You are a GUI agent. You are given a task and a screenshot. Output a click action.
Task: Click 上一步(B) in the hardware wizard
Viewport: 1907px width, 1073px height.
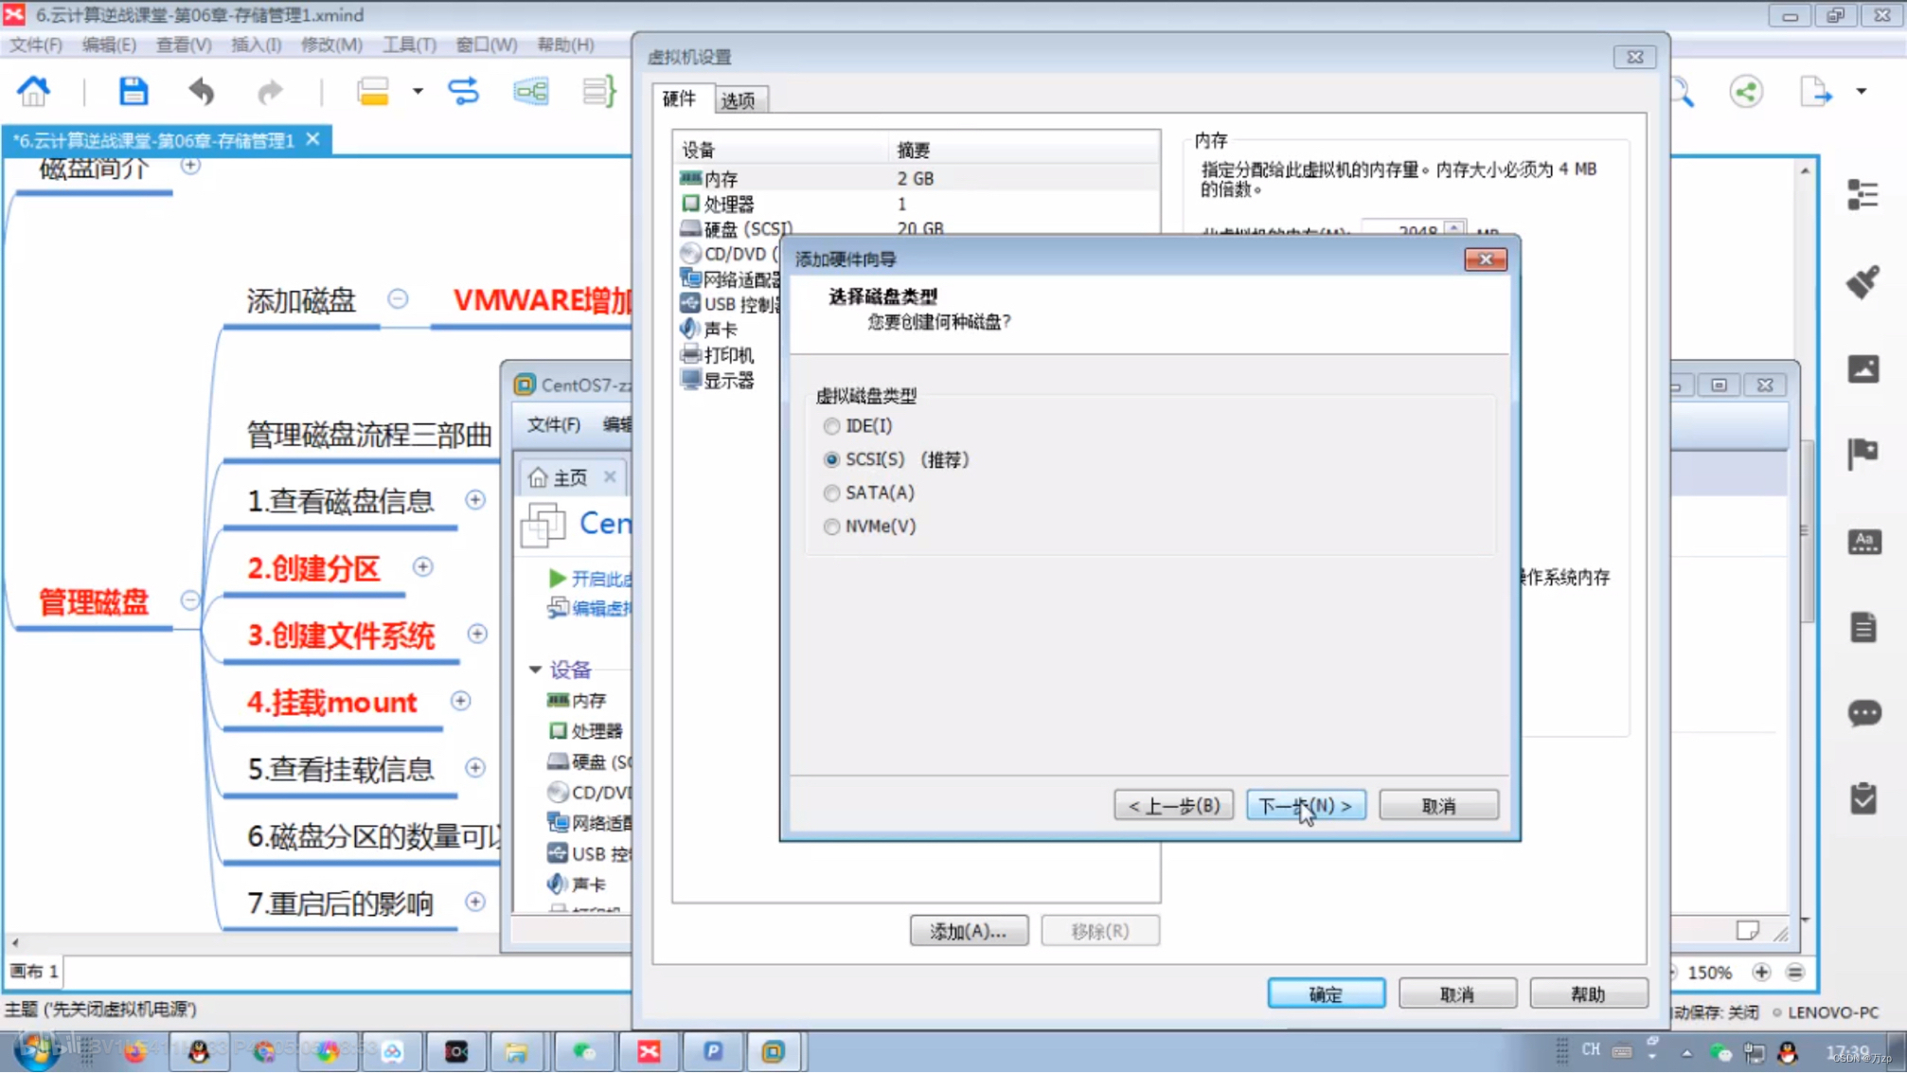tap(1173, 806)
